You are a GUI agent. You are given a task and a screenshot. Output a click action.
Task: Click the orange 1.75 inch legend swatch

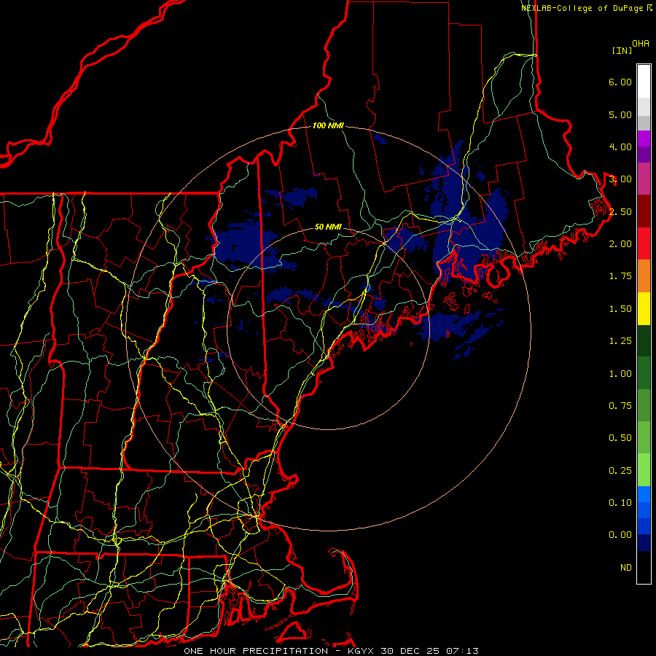644,276
